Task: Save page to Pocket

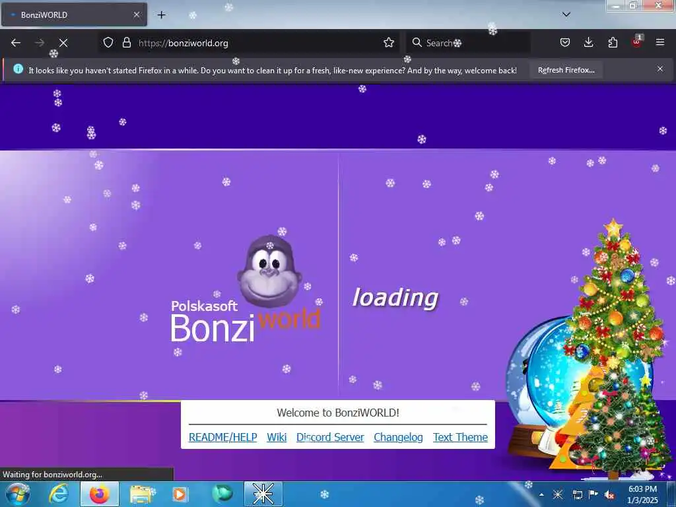Action: tap(565, 43)
